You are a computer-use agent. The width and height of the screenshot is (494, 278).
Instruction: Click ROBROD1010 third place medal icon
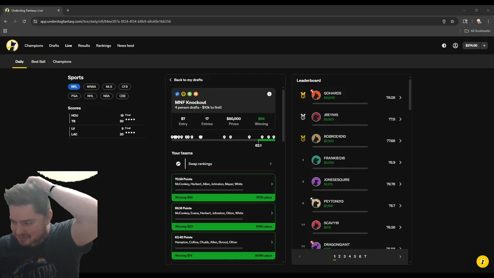click(x=303, y=138)
